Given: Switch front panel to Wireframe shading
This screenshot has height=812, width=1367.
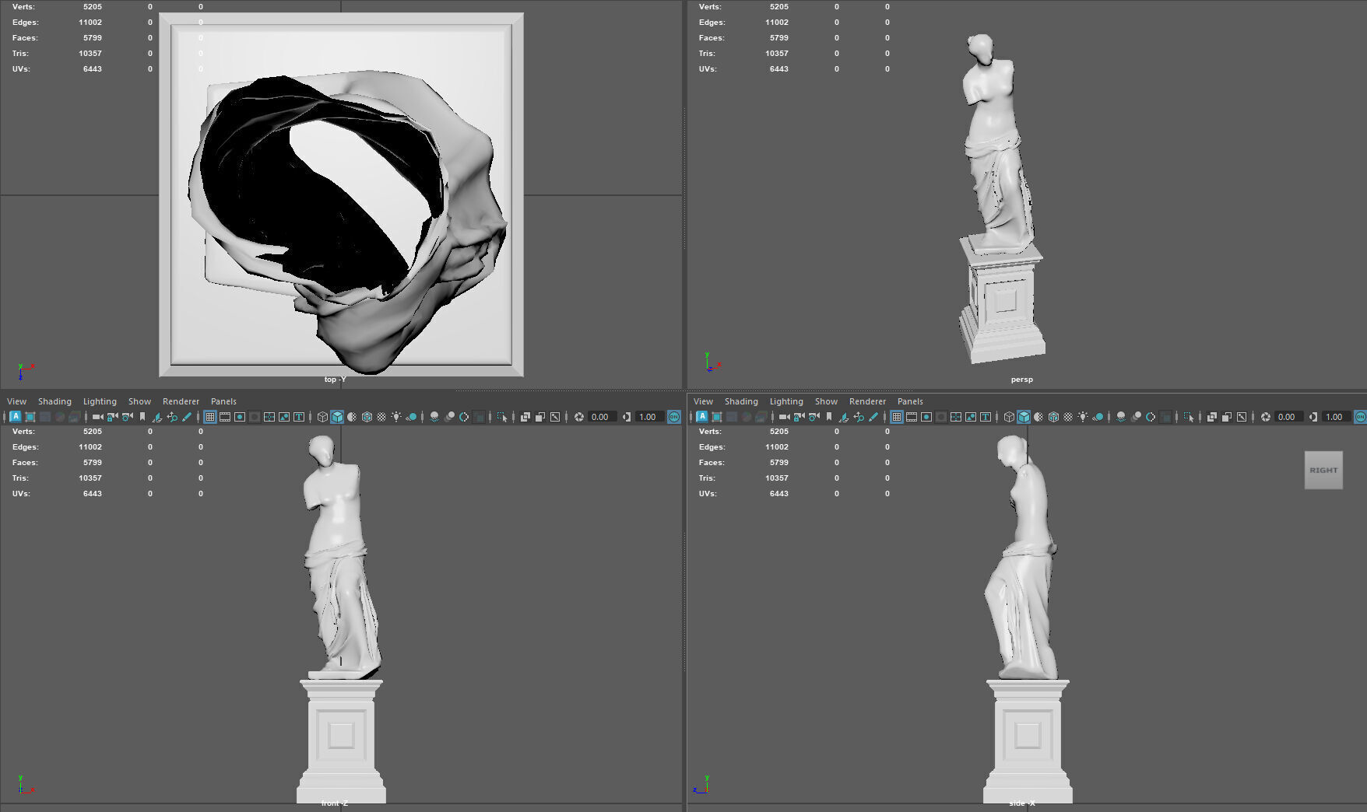Looking at the screenshot, I should pos(322,417).
